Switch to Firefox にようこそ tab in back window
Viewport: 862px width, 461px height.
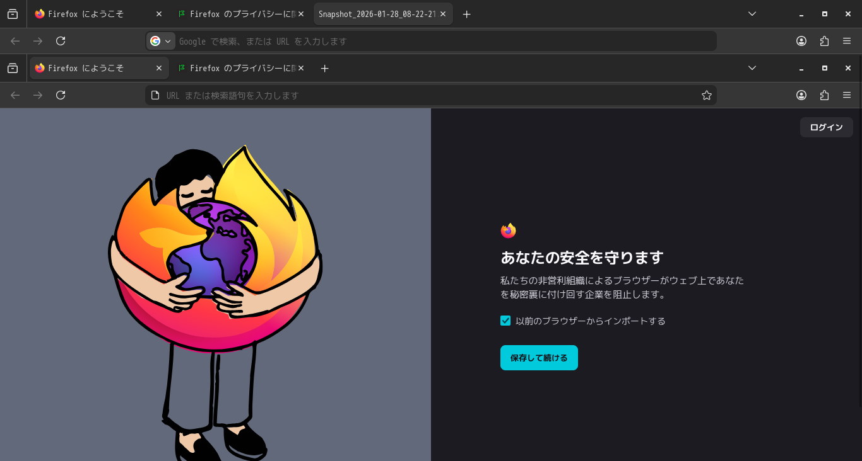[x=99, y=14]
